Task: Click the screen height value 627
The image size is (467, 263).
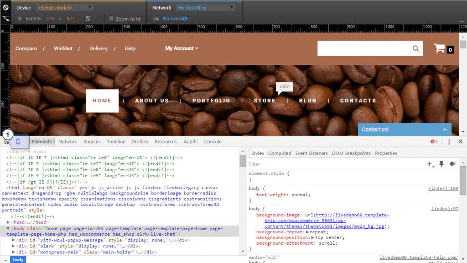Action: click(70, 18)
